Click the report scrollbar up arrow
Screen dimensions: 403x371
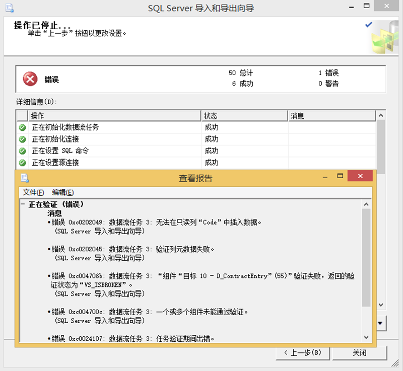(366, 203)
